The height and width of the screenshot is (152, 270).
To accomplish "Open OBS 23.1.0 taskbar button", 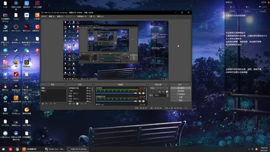I will click(x=78, y=149).
